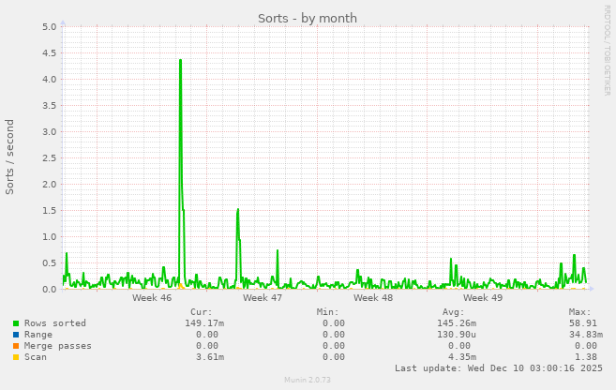This screenshot has width=616, height=390.
Task: Click the blue Range legend swatch
Action: 16,335
